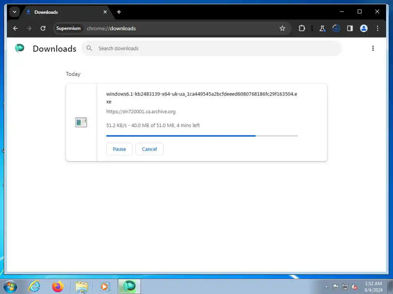Show hidden system tray icons

(x=326, y=287)
